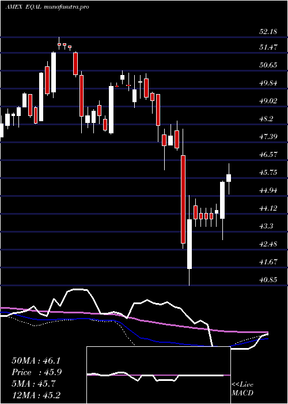Click the Live MACD label
The width and height of the screenshot is (288, 404).
pos(242,388)
